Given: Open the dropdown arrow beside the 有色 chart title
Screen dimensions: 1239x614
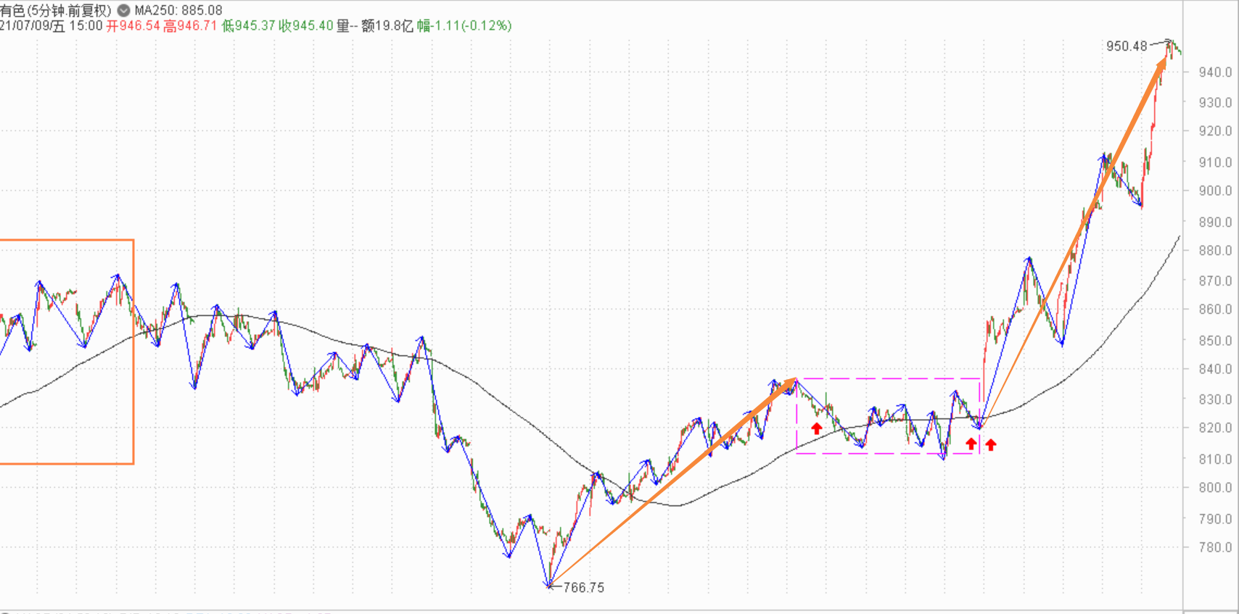Looking at the screenshot, I should 123,10.
